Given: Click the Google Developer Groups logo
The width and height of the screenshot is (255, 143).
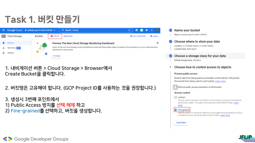Looking at the screenshot, I should click(x=36, y=139).
